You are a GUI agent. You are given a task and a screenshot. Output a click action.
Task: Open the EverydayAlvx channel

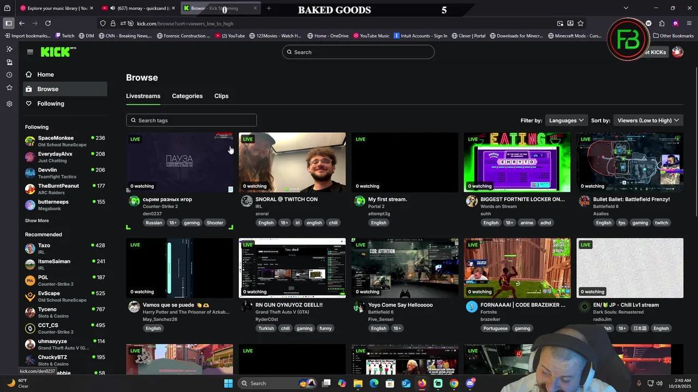pyautogui.click(x=65, y=157)
